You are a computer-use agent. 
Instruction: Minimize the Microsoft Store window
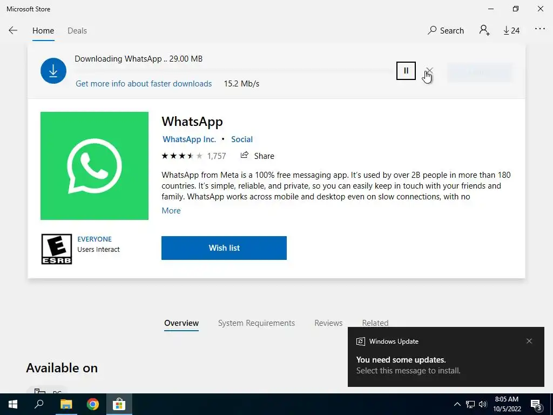pos(491,9)
